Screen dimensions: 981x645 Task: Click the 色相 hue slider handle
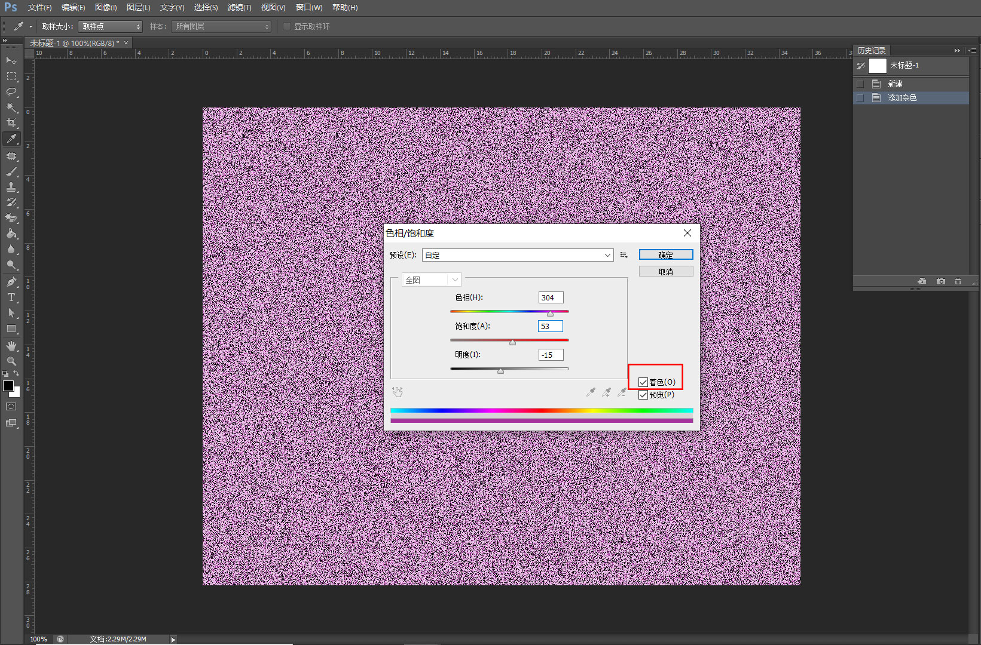(x=550, y=314)
